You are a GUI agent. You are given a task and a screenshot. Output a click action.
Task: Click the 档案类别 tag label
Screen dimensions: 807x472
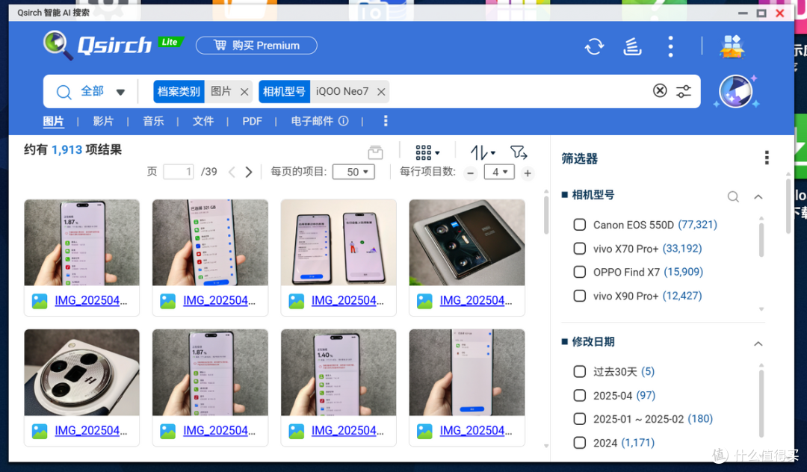pyautogui.click(x=179, y=92)
